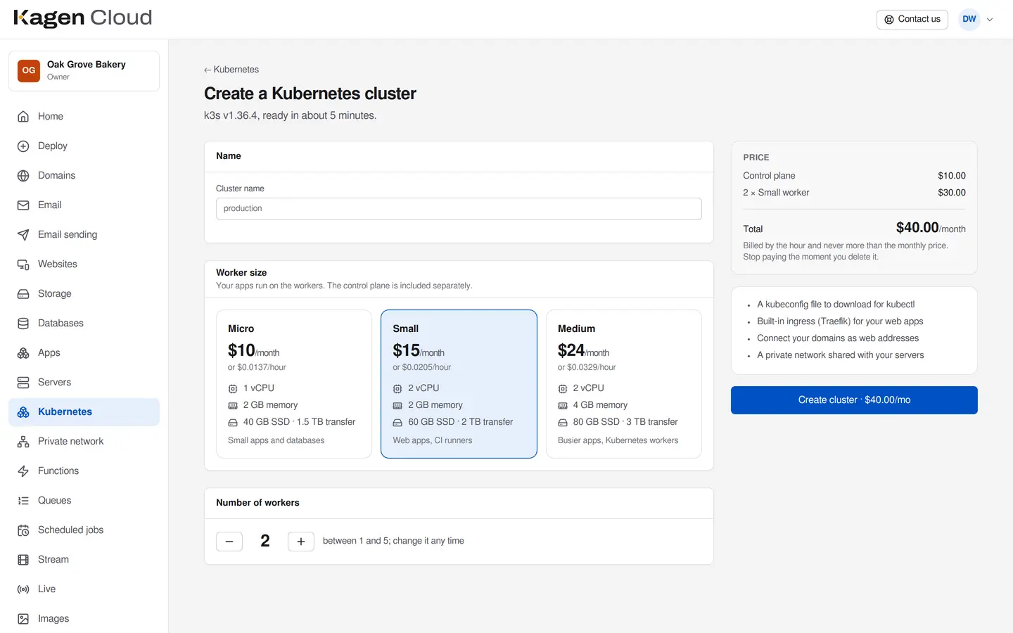This screenshot has height=633, width=1013.
Task: Click the Scheduled jobs calendar-clock icon
Action: [x=23, y=530]
